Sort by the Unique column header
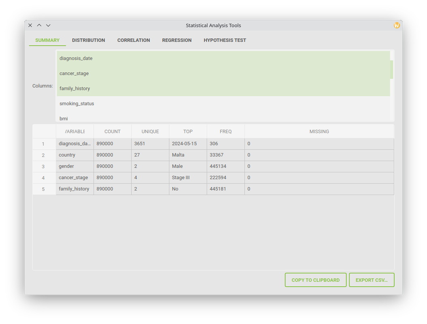The width and height of the screenshot is (427, 324). (150, 132)
